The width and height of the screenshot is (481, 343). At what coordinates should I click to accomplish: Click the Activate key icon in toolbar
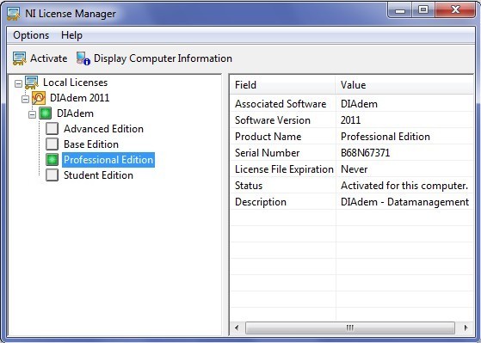tap(19, 58)
